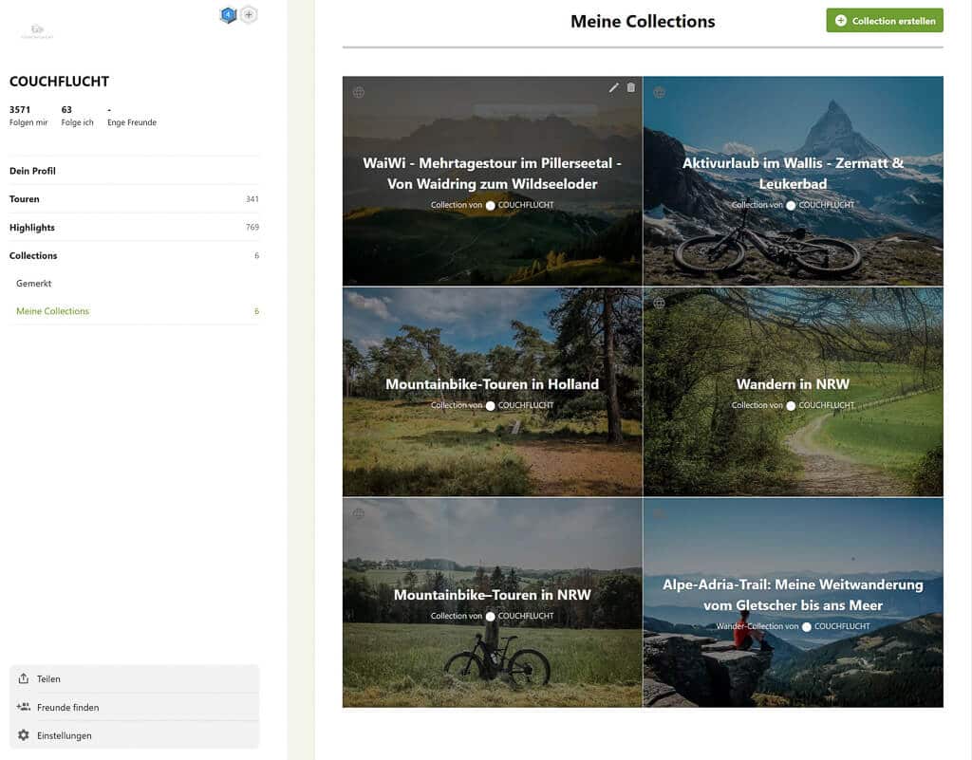Click the Teilen share icon
Image resolution: width=972 pixels, height=760 pixels.
pyautogui.click(x=23, y=678)
